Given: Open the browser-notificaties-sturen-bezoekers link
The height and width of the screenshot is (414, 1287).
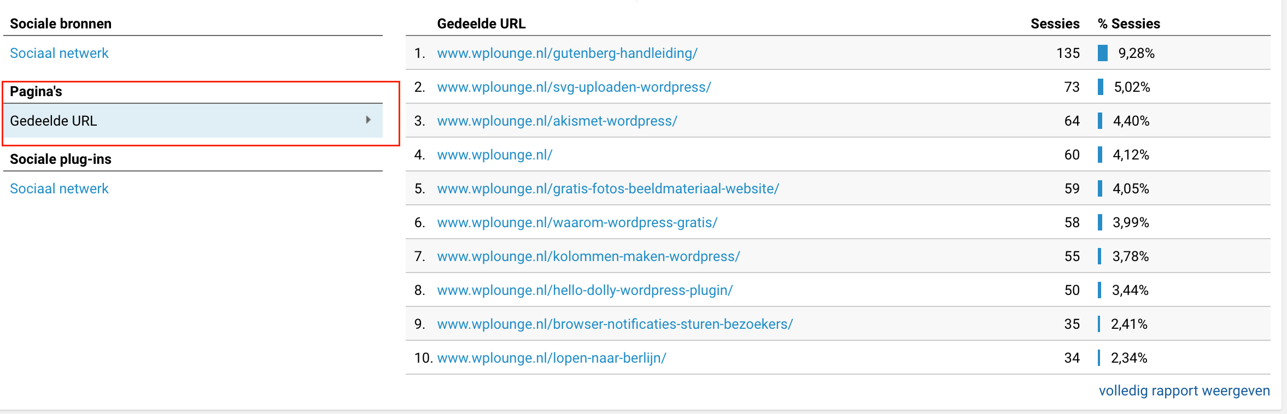Looking at the screenshot, I should click(615, 324).
